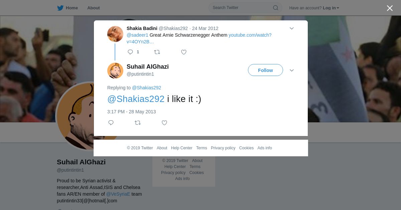Open the Log in dropdown
The image size is (401, 210).
click(330, 8)
